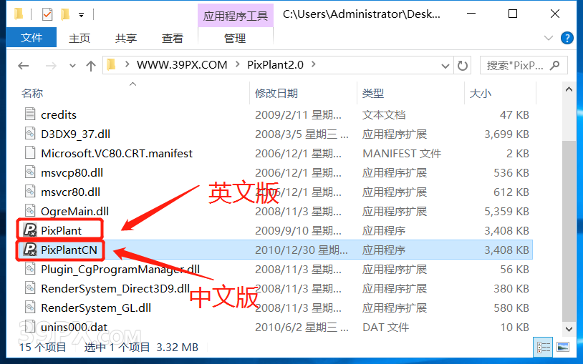Select the PixPlant application icon
583x364 pixels.
(x=30, y=230)
